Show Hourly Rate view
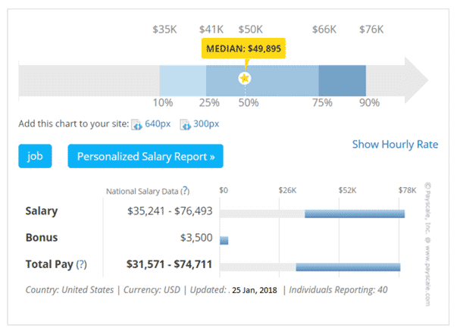Viewport: 460px width, 331px height. pos(394,145)
